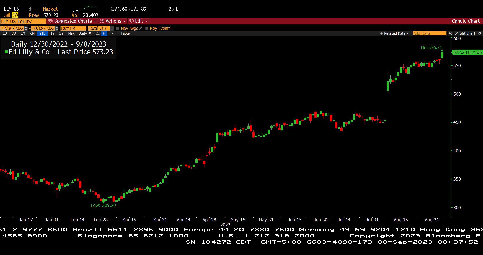Image resolution: width=483 pixels, height=255 pixels.
Task: Click the Jun 30 x-axis date label
Action: point(320,220)
